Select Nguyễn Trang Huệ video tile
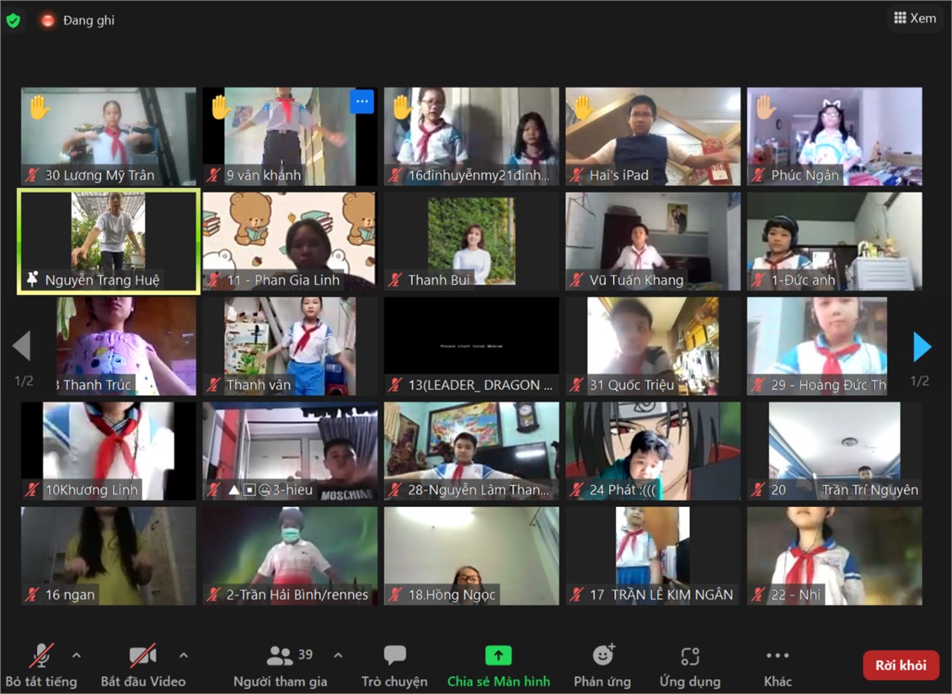This screenshot has height=694, width=952. point(109,242)
